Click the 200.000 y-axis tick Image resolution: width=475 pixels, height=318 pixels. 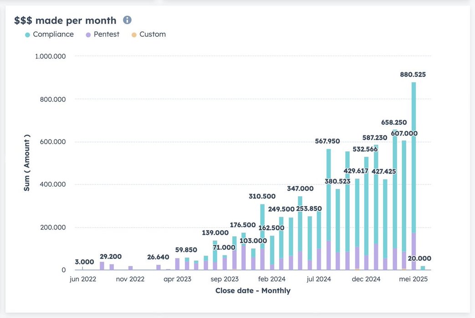click(53, 227)
